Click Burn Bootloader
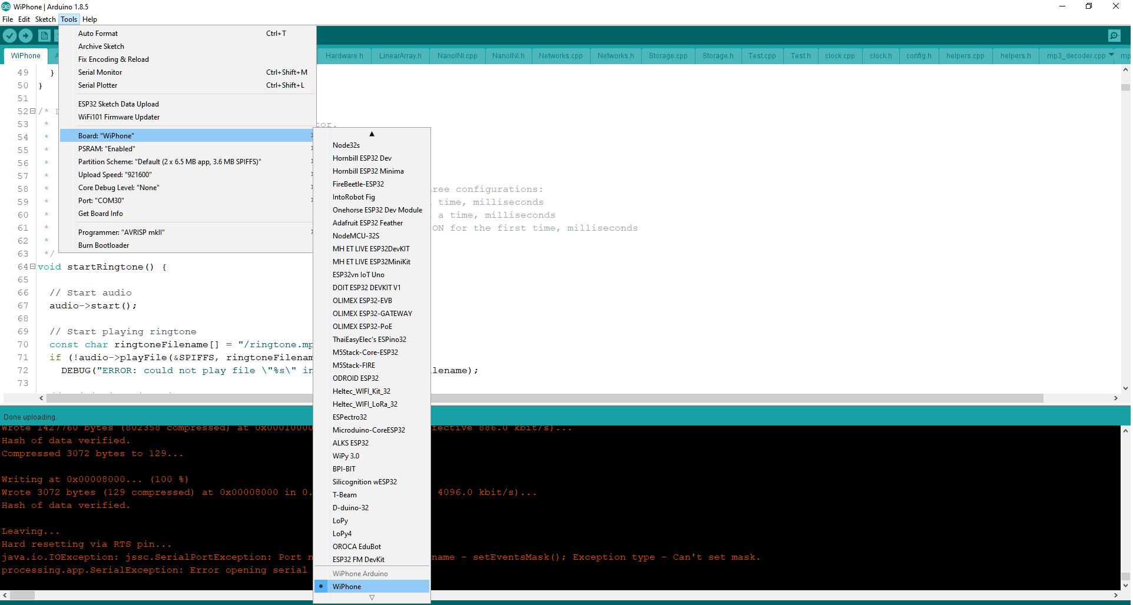This screenshot has height=605, width=1133. [x=104, y=245]
